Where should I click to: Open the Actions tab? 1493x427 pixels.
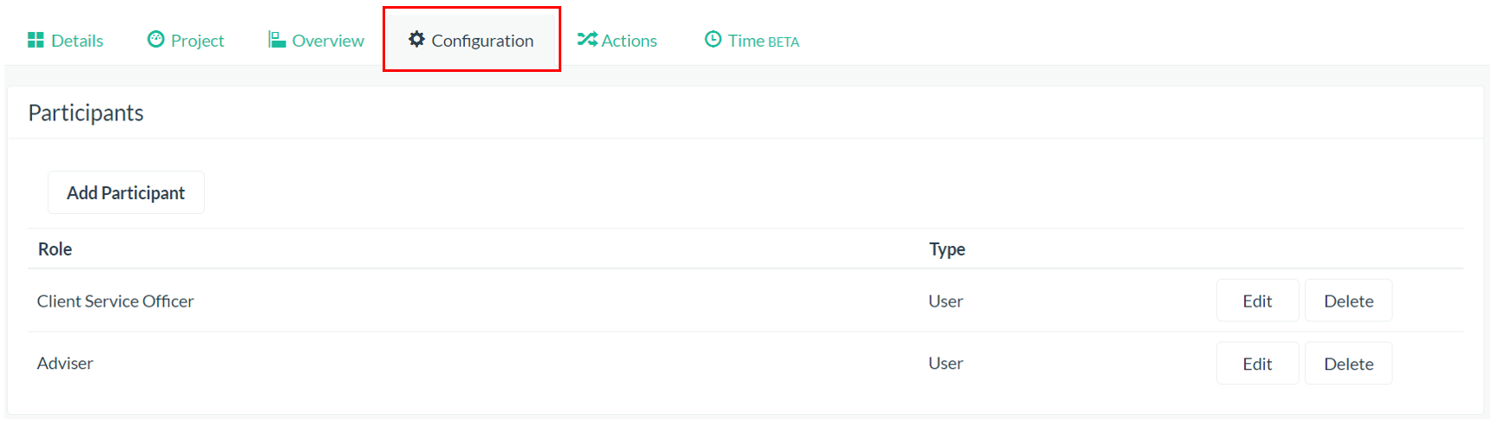(629, 41)
